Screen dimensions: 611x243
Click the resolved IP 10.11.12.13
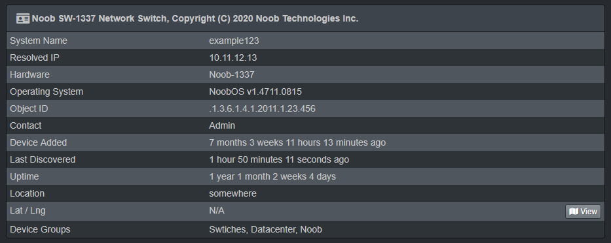click(x=232, y=58)
